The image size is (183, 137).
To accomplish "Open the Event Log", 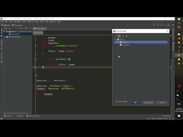I will tap(166, 116).
